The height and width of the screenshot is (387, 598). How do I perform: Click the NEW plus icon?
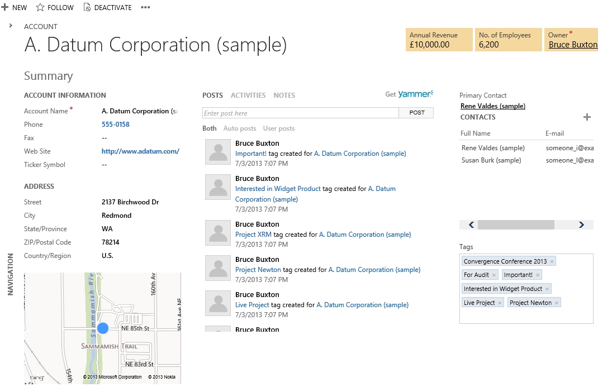click(x=5, y=7)
